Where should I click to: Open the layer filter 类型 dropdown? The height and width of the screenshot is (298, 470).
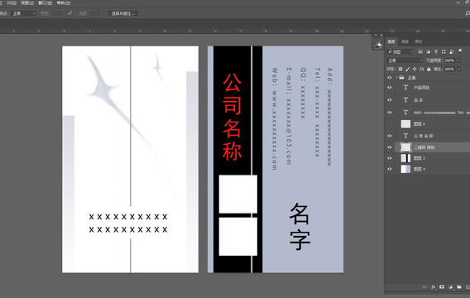(x=400, y=51)
